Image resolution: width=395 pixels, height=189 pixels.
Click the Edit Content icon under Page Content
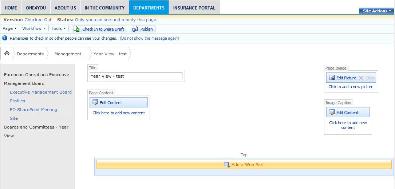(x=95, y=102)
